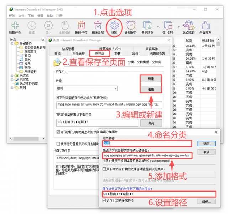Image resolution: width=230 pixels, height=214 pixels.
Task: Expand the 已完成 tree node
Action: pos(12,80)
